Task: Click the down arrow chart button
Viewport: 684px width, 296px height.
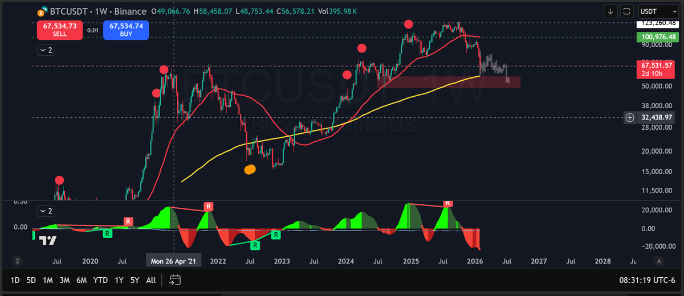Action: coord(610,11)
